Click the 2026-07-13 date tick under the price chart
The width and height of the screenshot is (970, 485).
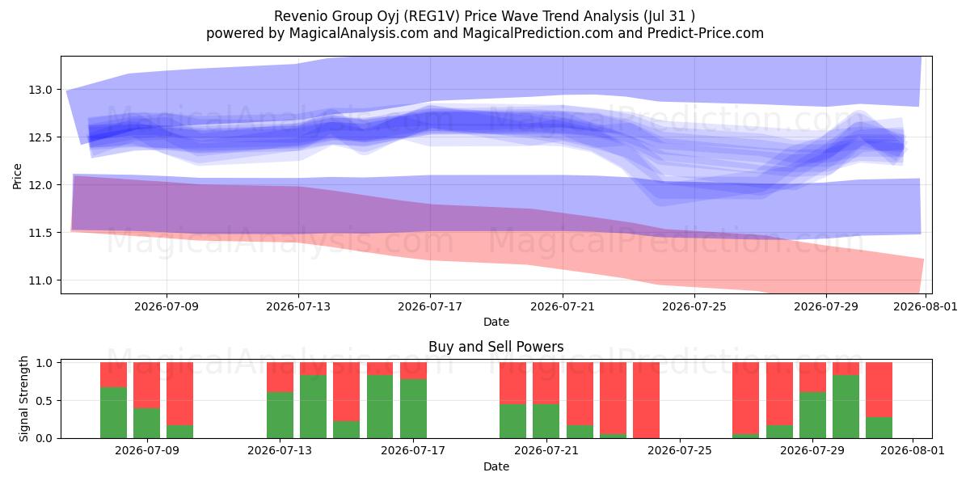tap(298, 306)
